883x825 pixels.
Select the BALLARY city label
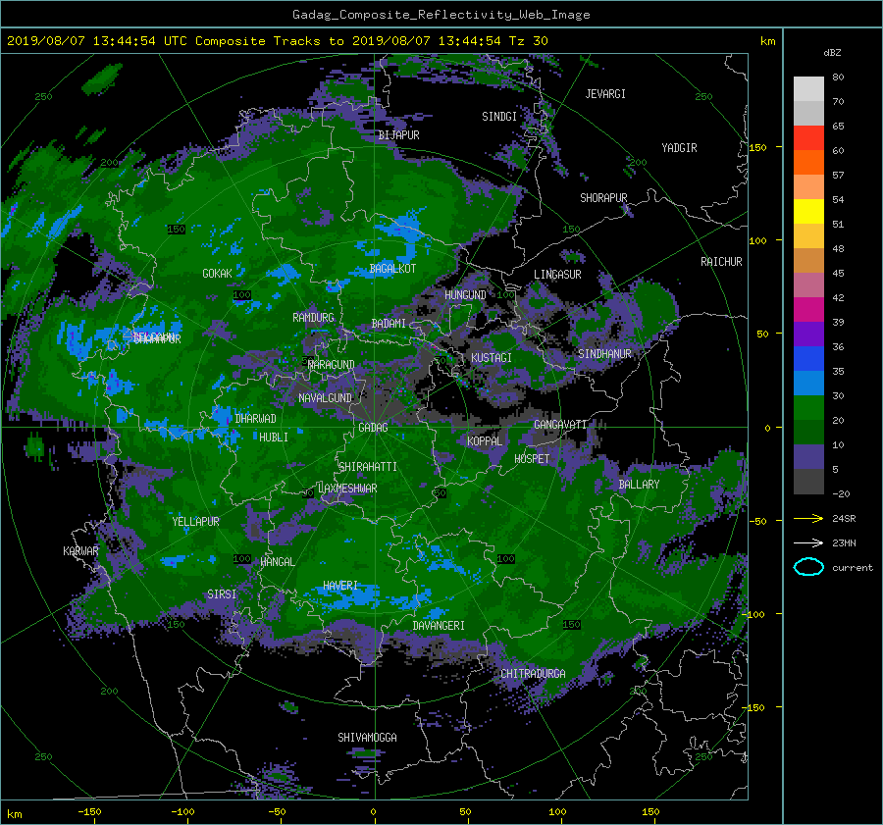[x=639, y=485]
